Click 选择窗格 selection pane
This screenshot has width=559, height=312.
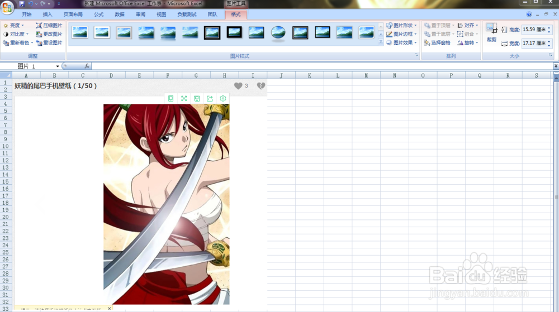[437, 42]
